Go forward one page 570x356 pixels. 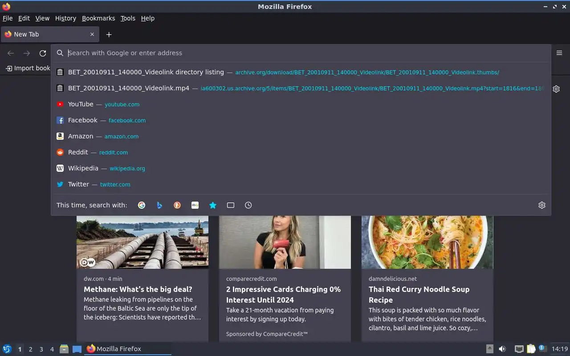(x=27, y=53)
